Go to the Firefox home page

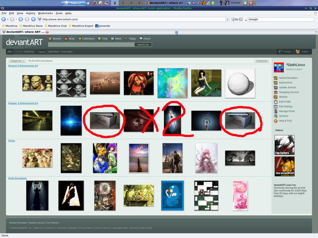[x=34, y=19]
